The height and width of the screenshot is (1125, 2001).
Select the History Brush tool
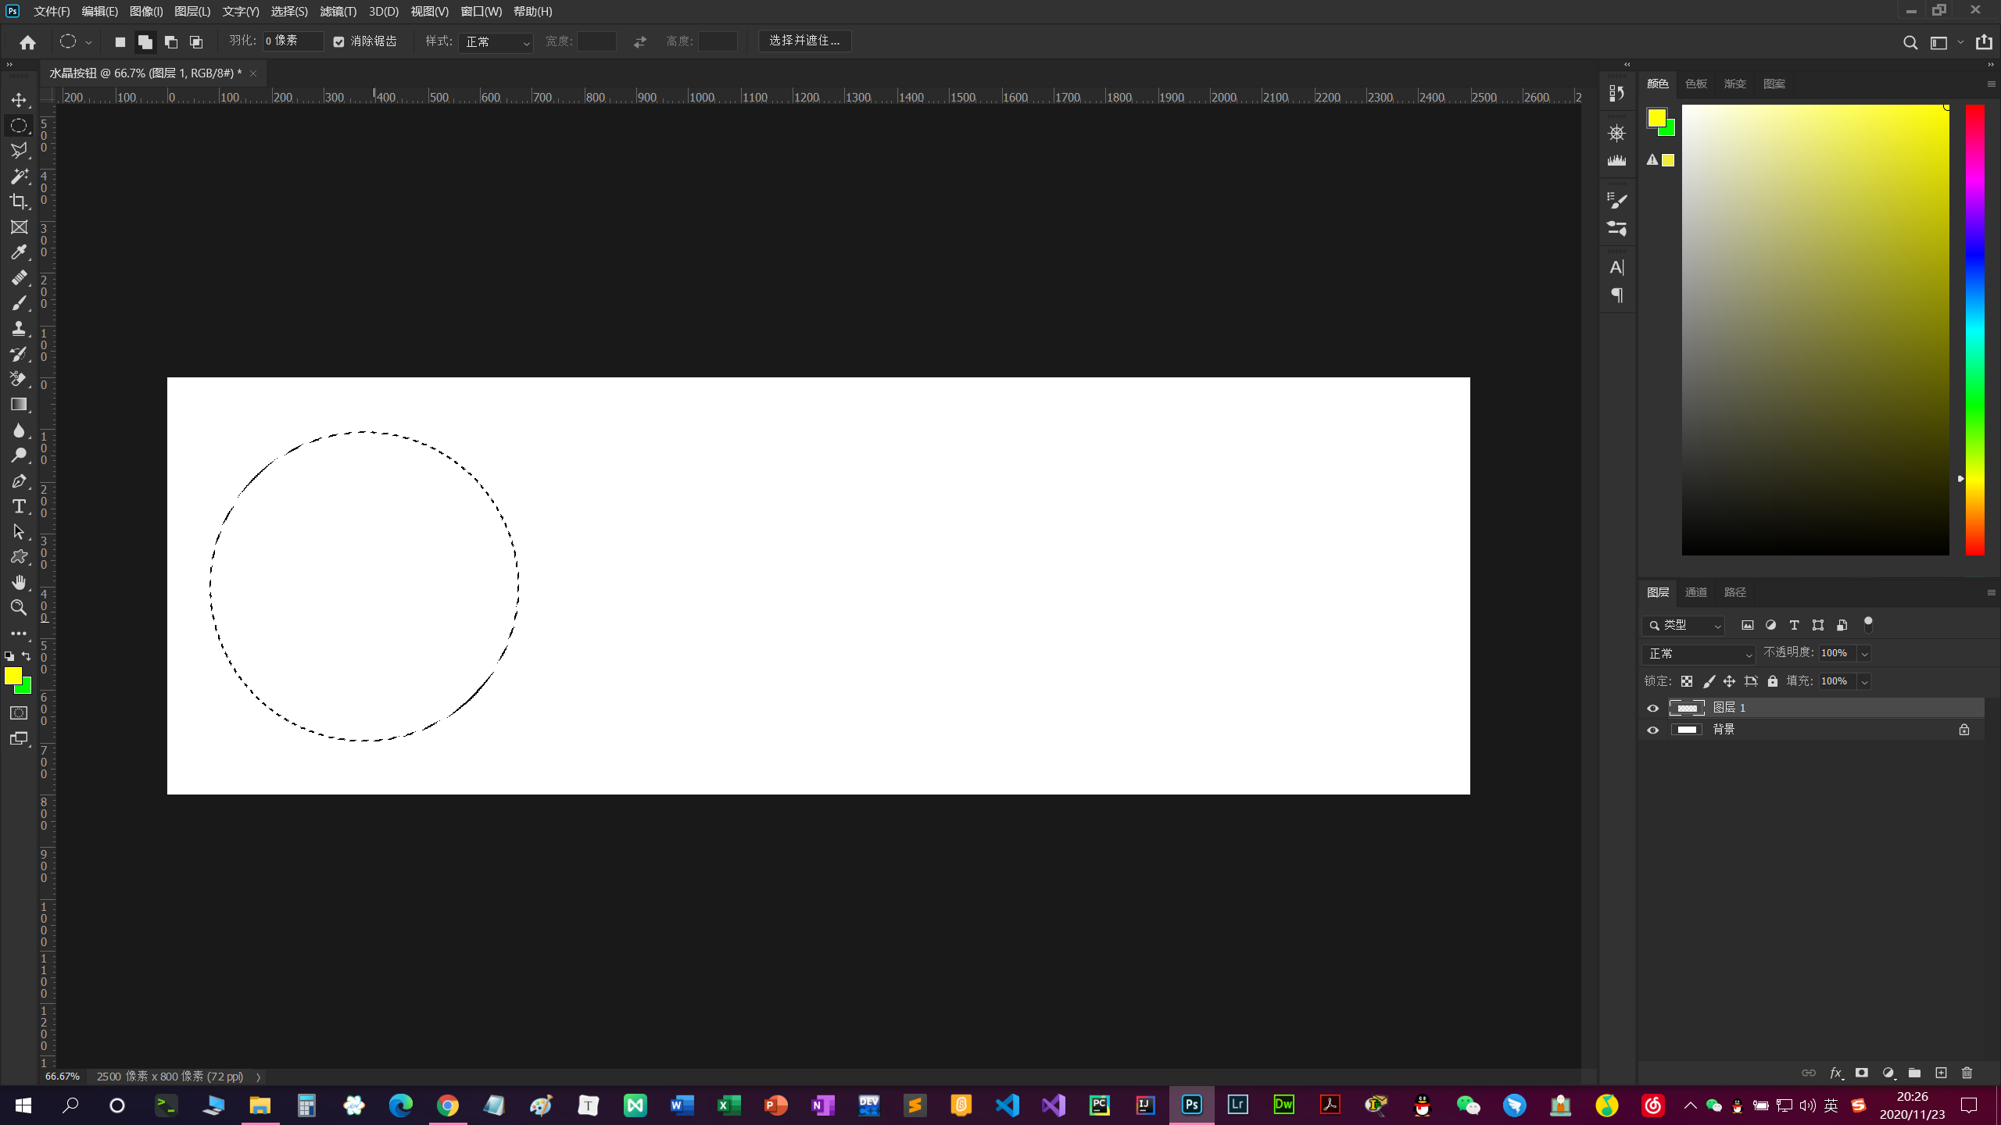[x=19, y=354]
